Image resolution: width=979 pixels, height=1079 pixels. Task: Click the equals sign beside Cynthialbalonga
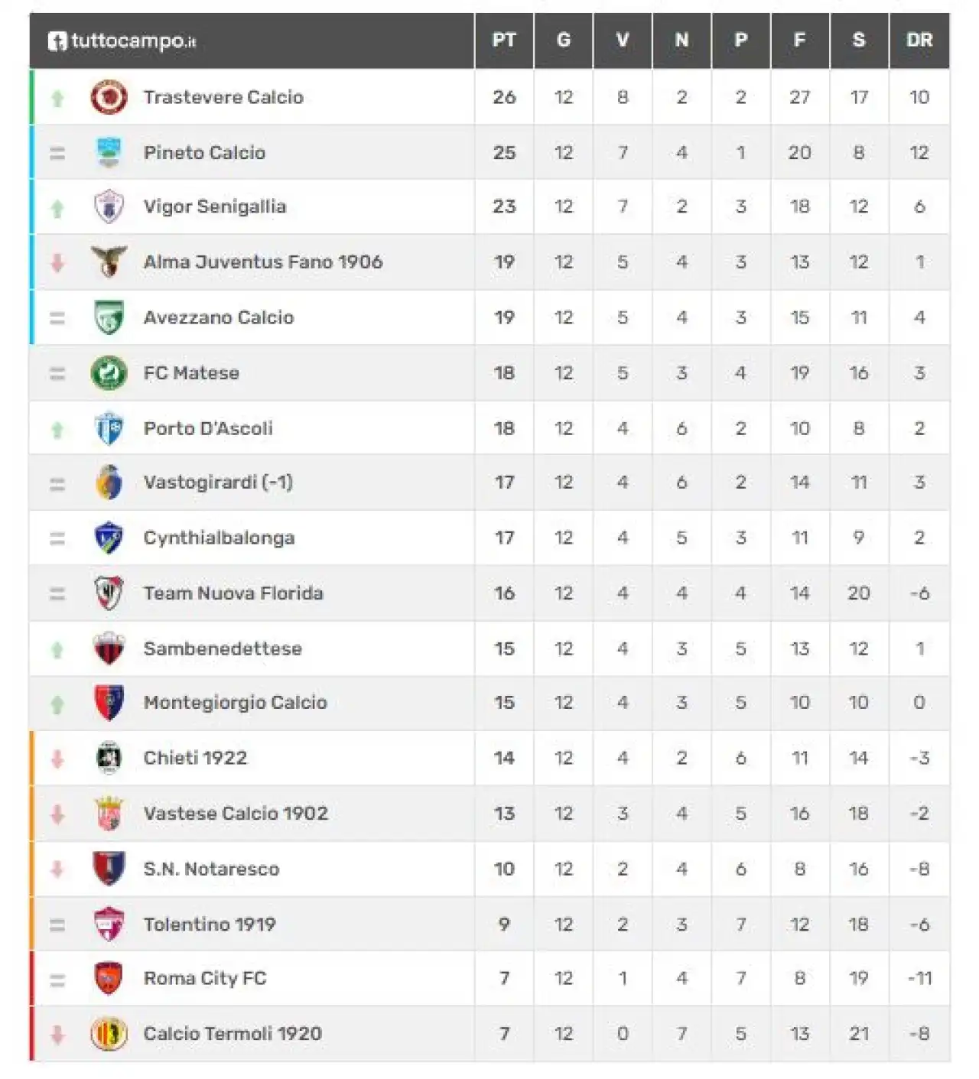pyautogui.click(x=57, y=539)
